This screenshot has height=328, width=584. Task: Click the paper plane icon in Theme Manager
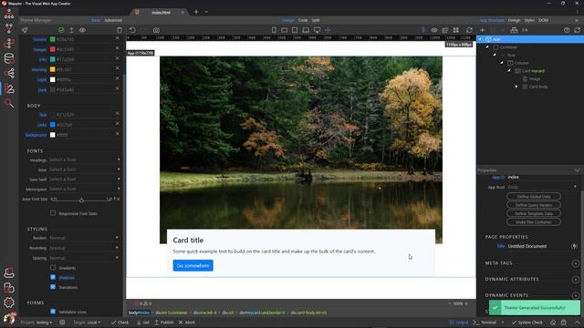tap(25, 30)
